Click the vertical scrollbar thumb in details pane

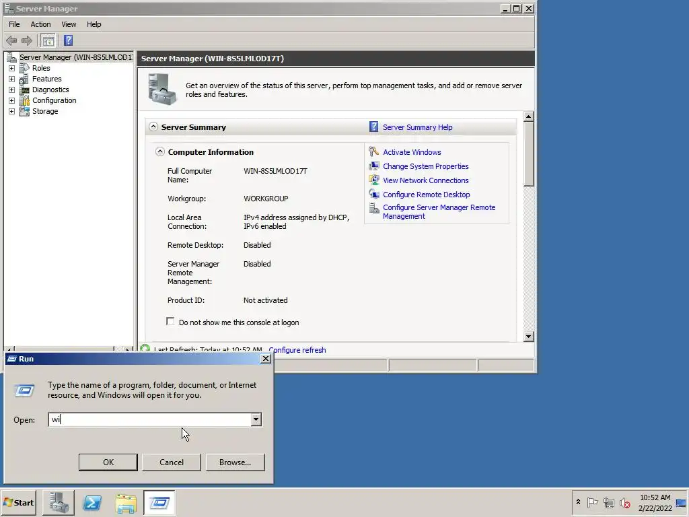click(529, 154)
